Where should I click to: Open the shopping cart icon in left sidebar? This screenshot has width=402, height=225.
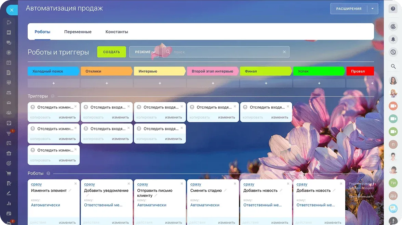tap(9, 173)
